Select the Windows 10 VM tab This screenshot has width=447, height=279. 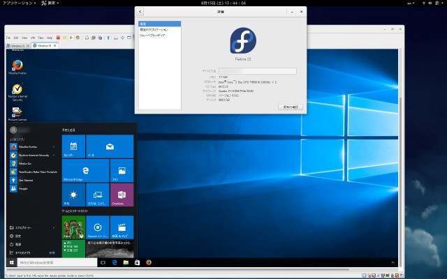coord(43,45)
